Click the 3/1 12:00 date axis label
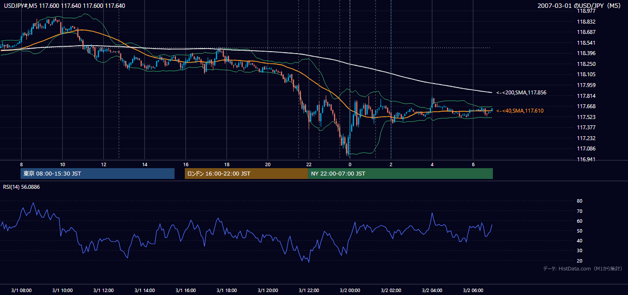This screenshot has height=295, width=628. point(104,290)
